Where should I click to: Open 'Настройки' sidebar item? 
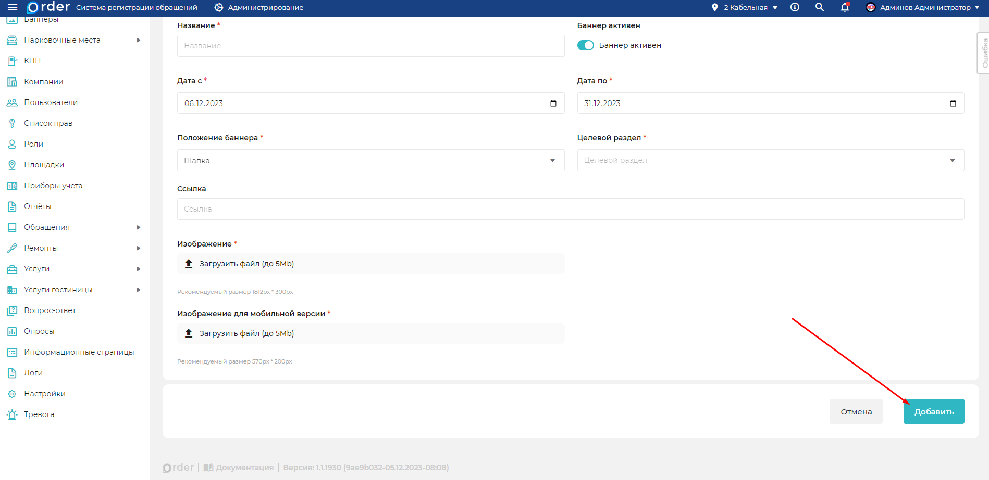[x=45, y=394]
